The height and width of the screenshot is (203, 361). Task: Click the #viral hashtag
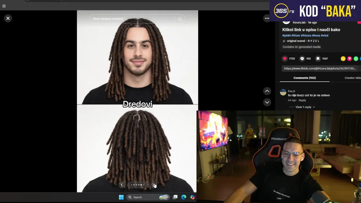[324, 36]
